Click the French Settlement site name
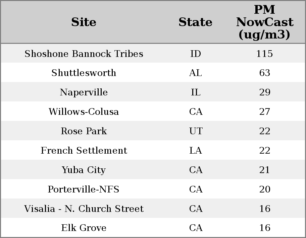The height and width of the screenshot is (238, 306). tap(84, 151)
